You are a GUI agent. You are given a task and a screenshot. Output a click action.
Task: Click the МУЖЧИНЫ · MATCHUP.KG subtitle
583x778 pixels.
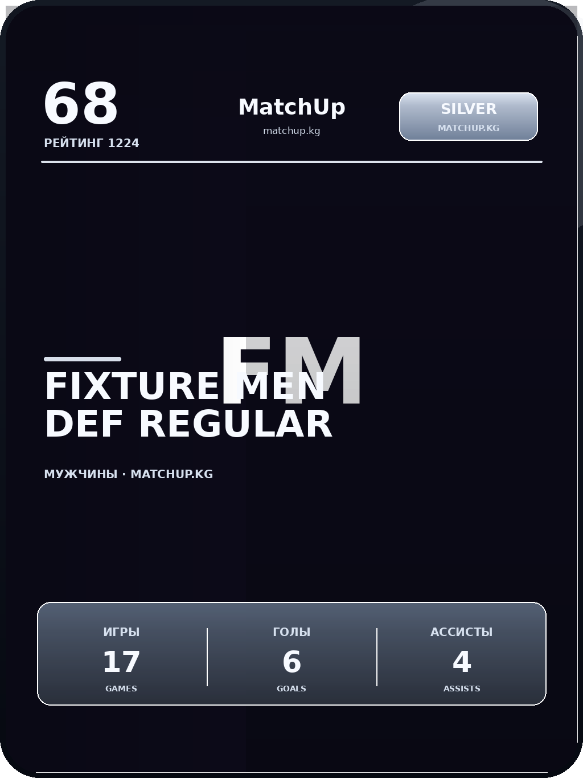(x=128, y=474)
